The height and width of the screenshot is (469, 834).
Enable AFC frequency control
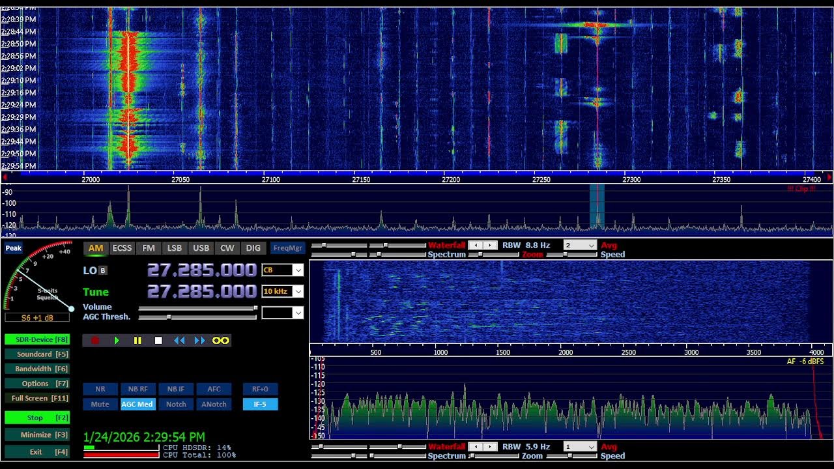coord(214,389)
